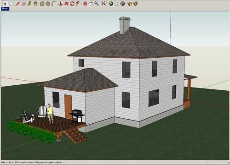Choose the Rectangle drawing tool
The height and width of the screenshot is (165, 230).
point(42,4)
